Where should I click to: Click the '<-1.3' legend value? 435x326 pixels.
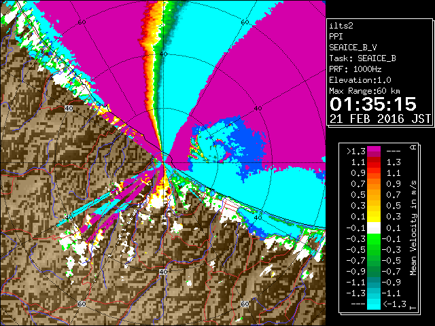(x=394, y=304)
